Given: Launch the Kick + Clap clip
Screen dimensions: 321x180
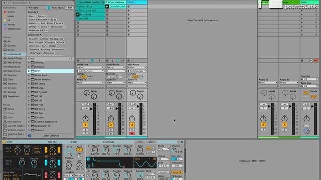Looking at the screenshot, I should [78, 6].
